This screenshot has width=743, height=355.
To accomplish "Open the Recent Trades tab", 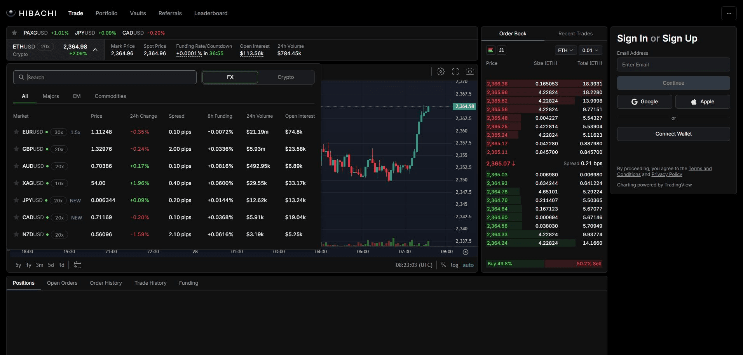I will [575, 34].
